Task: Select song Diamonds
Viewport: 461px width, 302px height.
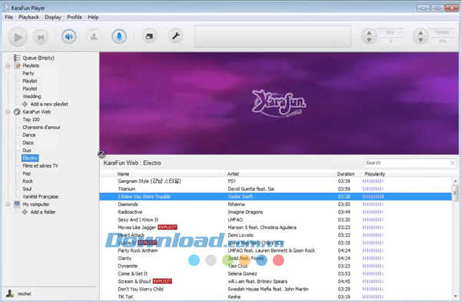Action: tap(276, 205)
